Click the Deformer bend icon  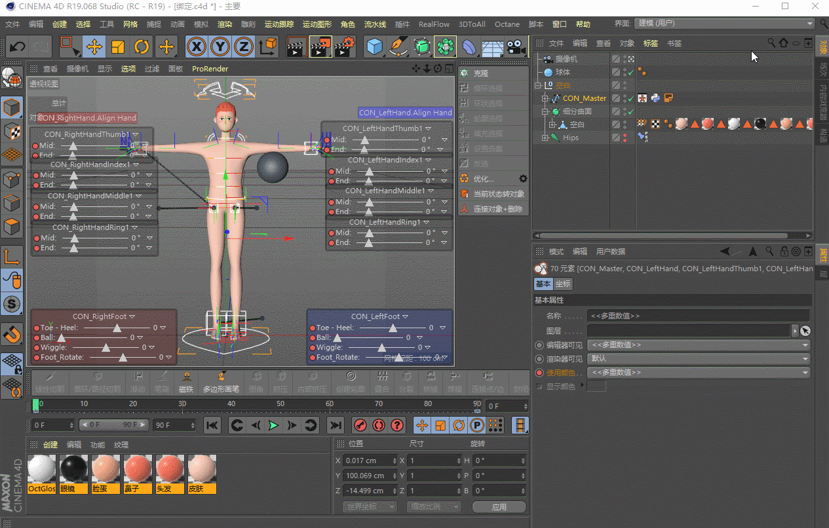(x=469, y=47)
